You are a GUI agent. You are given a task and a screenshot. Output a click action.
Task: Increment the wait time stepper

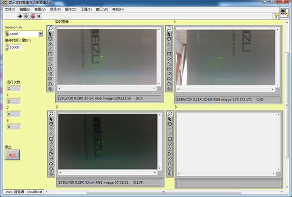coord(7,45)
